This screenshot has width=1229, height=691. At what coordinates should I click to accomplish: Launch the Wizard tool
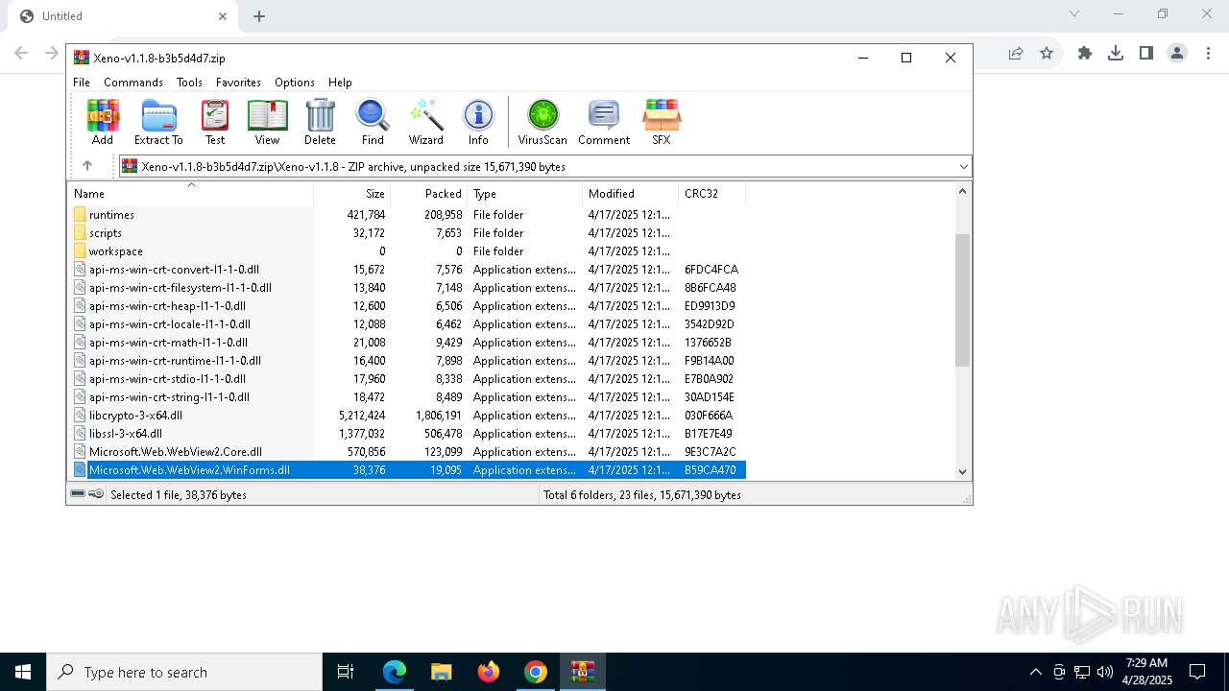coord(425,122)
